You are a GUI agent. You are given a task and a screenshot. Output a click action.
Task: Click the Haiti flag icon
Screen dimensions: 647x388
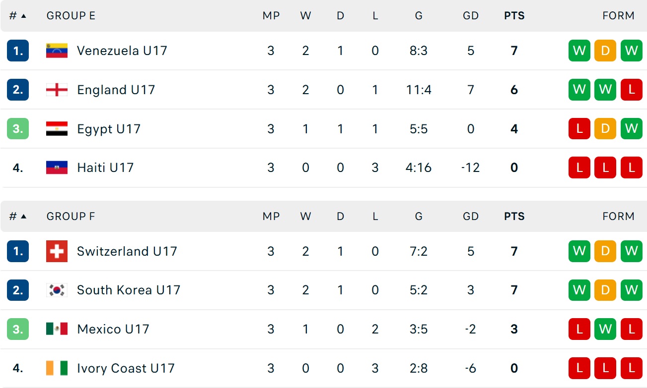click(57, 167)
